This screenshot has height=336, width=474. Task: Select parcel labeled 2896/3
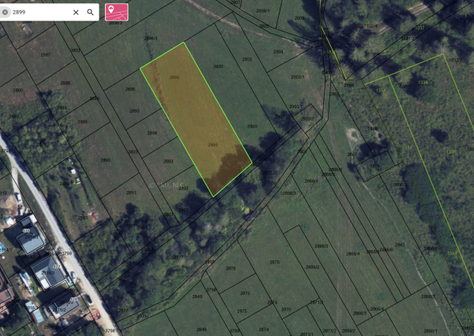151,39
